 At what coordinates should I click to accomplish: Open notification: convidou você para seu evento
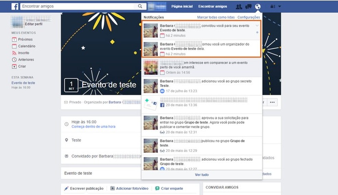point(201,31)
